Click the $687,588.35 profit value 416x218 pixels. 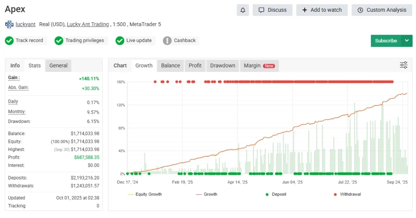coord(87,158)
